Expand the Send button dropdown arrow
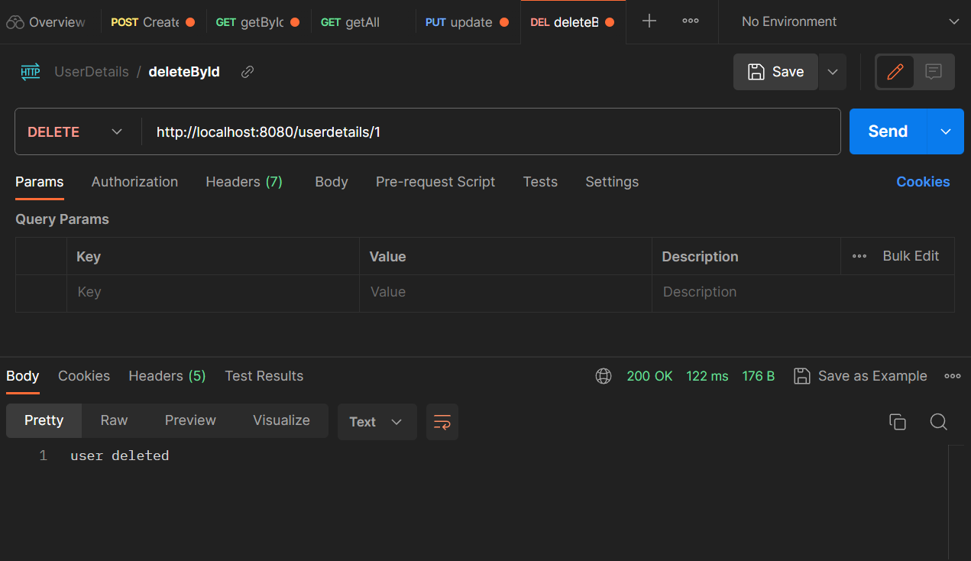 [x=944, y=131]
